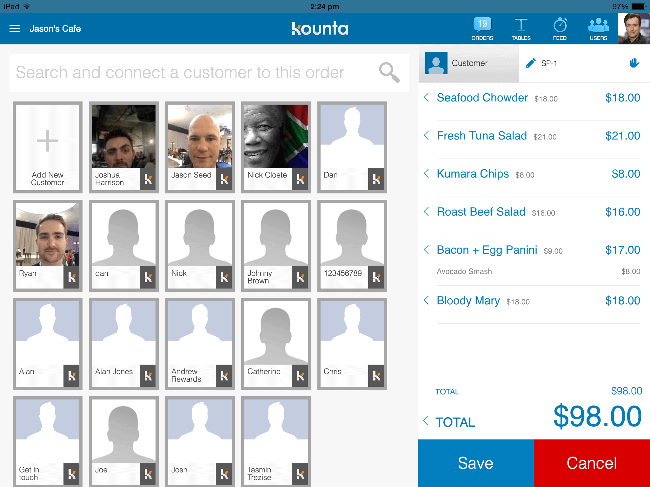The image size is (650, 487).
Task: Tap Kounta badge on Tasmin Trezise's card
Action: [x=300, y=474]
